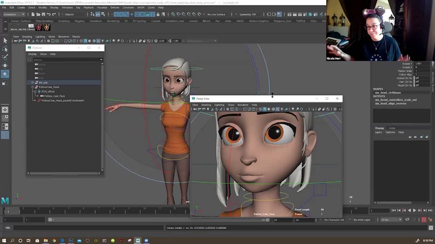Open the Animation menu set dropdown
Screen dimensions: 435x244
(x=14, y=14)
